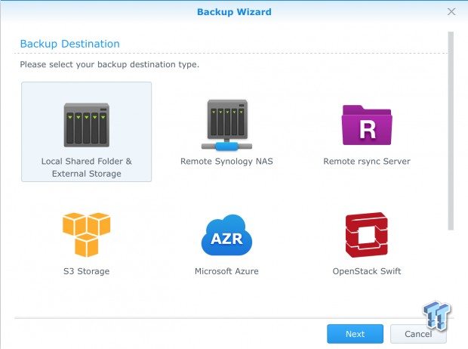Click the "Remote rsync Server" label
Screen dimensions: 468x349
click(x=367, y=162)
